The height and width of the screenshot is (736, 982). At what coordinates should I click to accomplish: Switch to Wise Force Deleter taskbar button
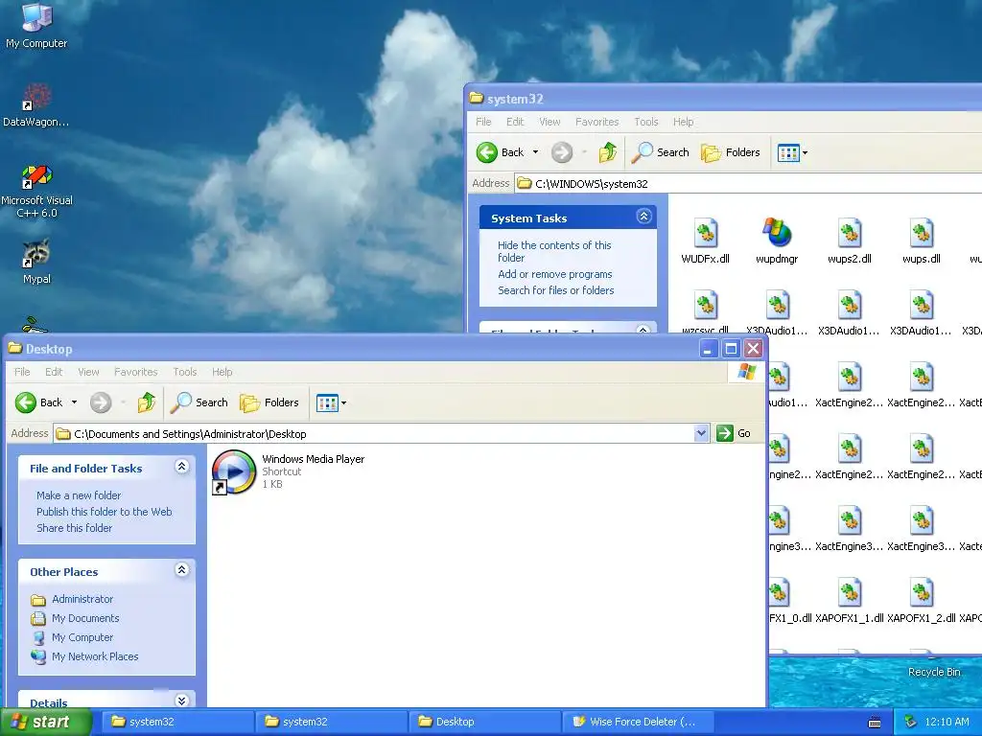pyautogui.click(x=638, y=722)
